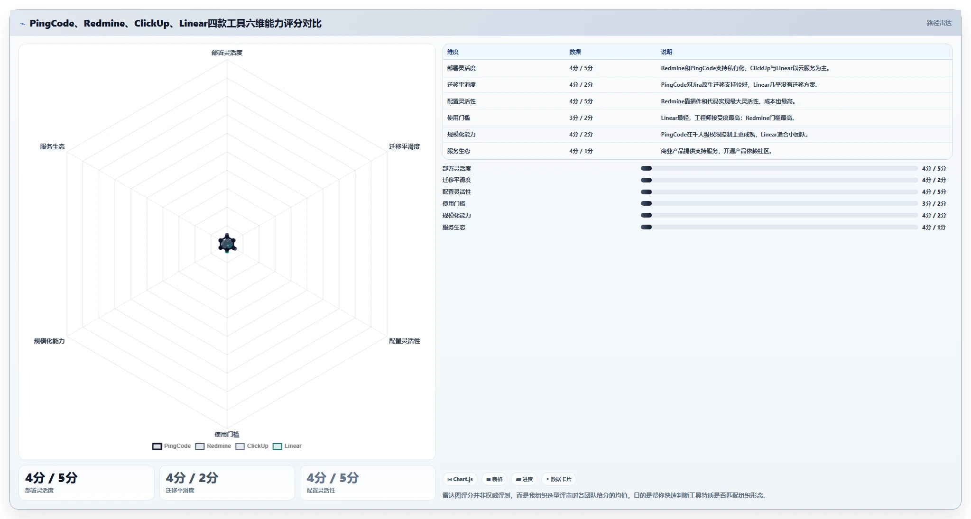Click the description starting 商业产品提供支持服务
The width and height of the screenshot is (971, 519).
[x=717, y=151]
